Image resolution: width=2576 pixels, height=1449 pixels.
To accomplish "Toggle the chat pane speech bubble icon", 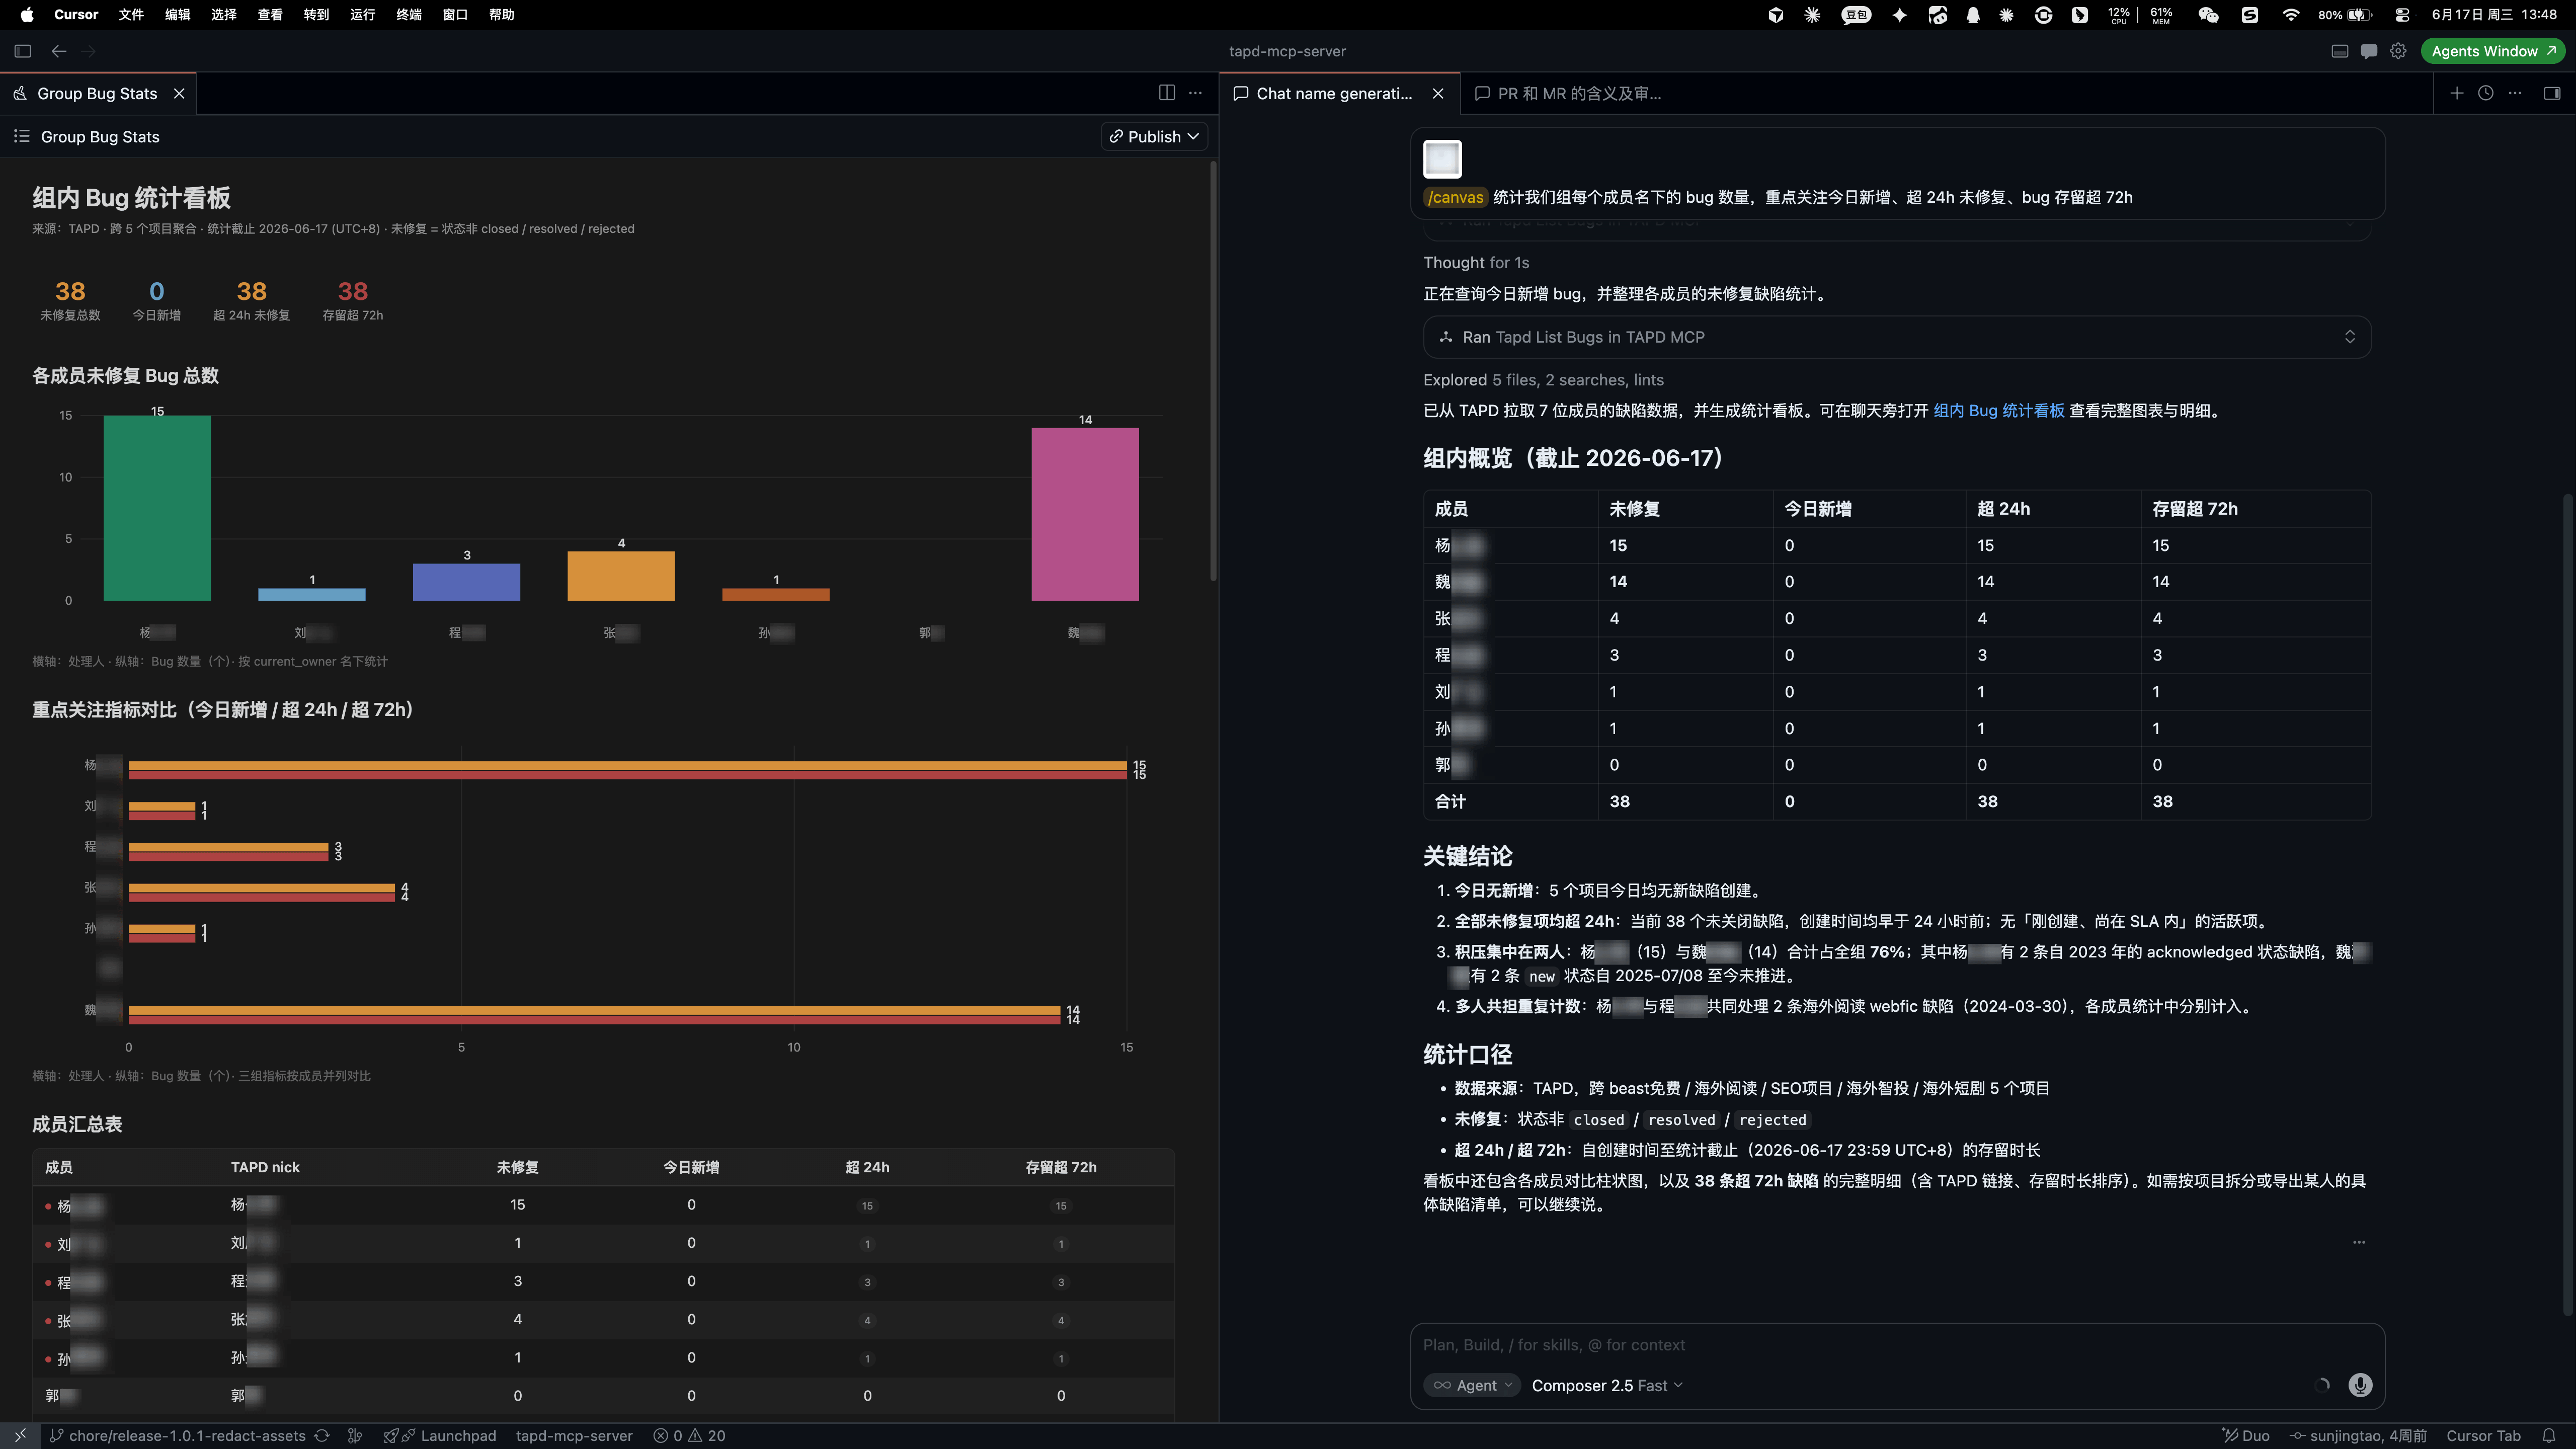I will 2369,51.
